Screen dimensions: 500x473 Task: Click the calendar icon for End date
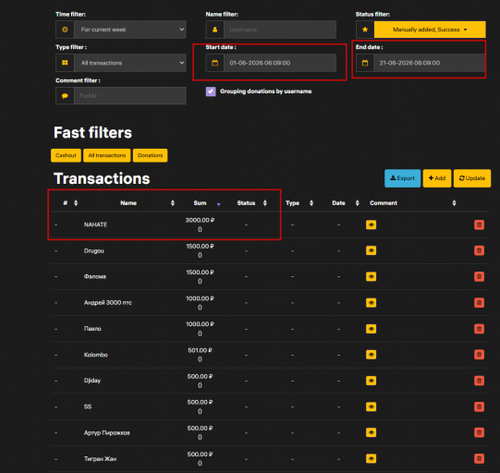[365, 63]
